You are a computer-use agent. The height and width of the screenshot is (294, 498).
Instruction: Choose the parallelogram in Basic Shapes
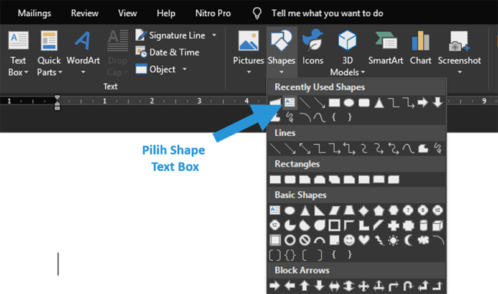[334, 211]
